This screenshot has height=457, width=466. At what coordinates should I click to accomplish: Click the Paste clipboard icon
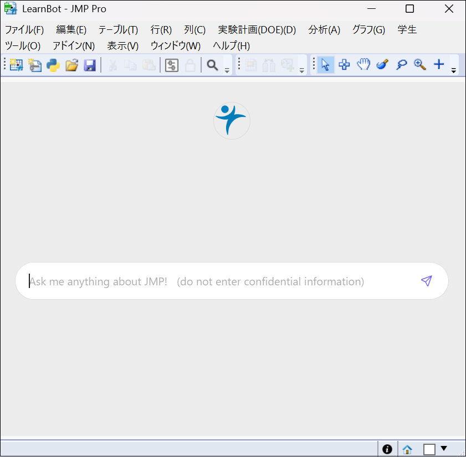(148, 65)
